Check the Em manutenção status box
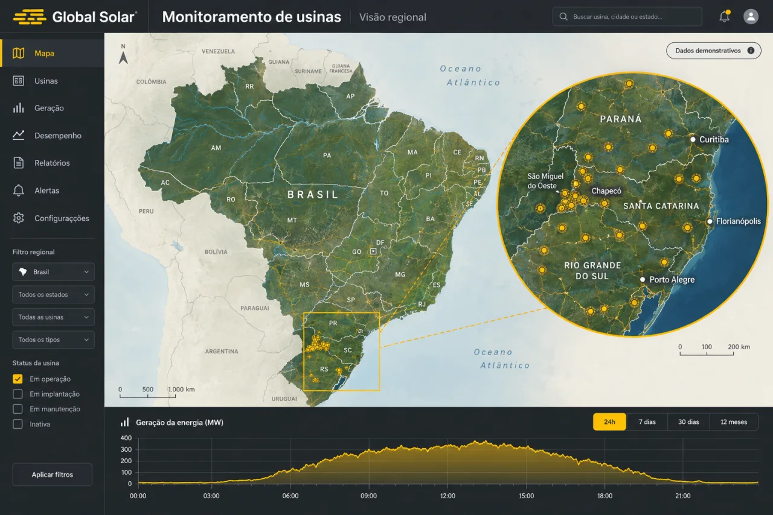773x515 pixels. pyautogui.click(x=18, y=409)
